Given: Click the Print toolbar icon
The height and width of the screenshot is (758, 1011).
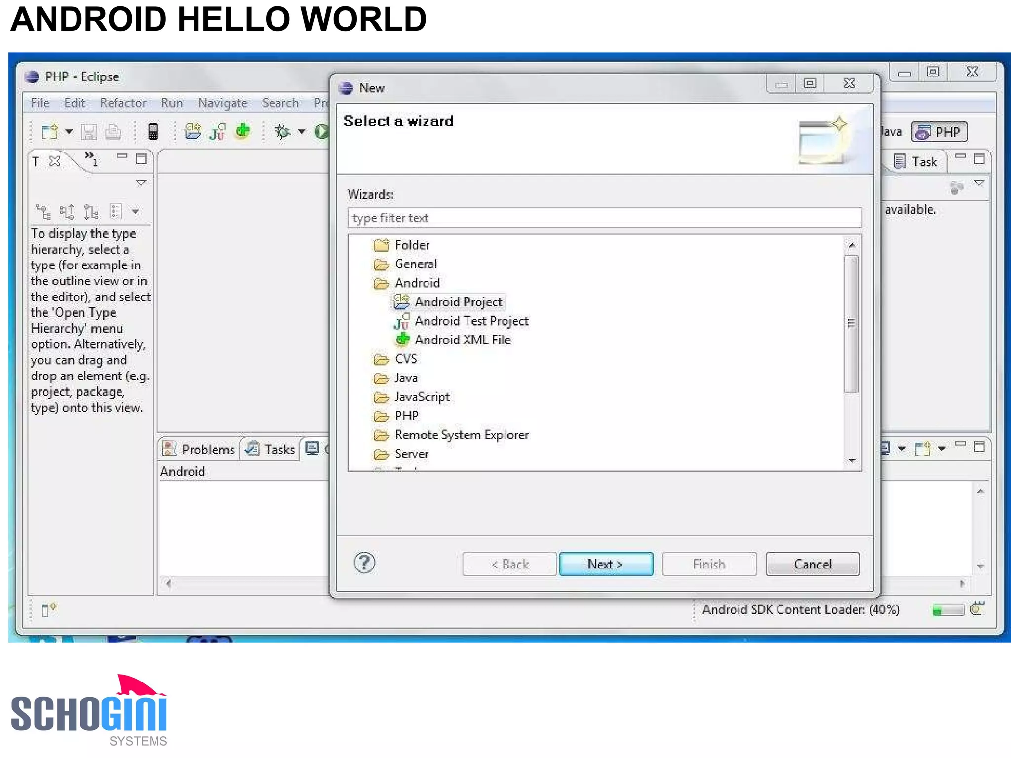Looking at the screenshot, I should [x=113, y=132].
